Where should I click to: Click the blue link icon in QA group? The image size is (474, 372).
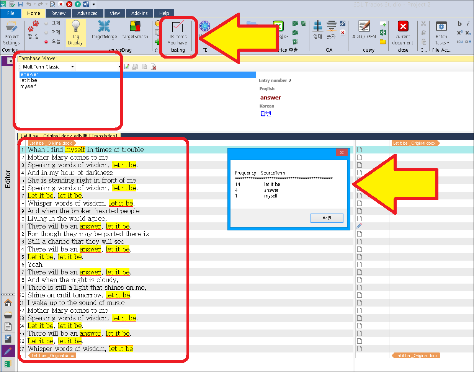343,23
